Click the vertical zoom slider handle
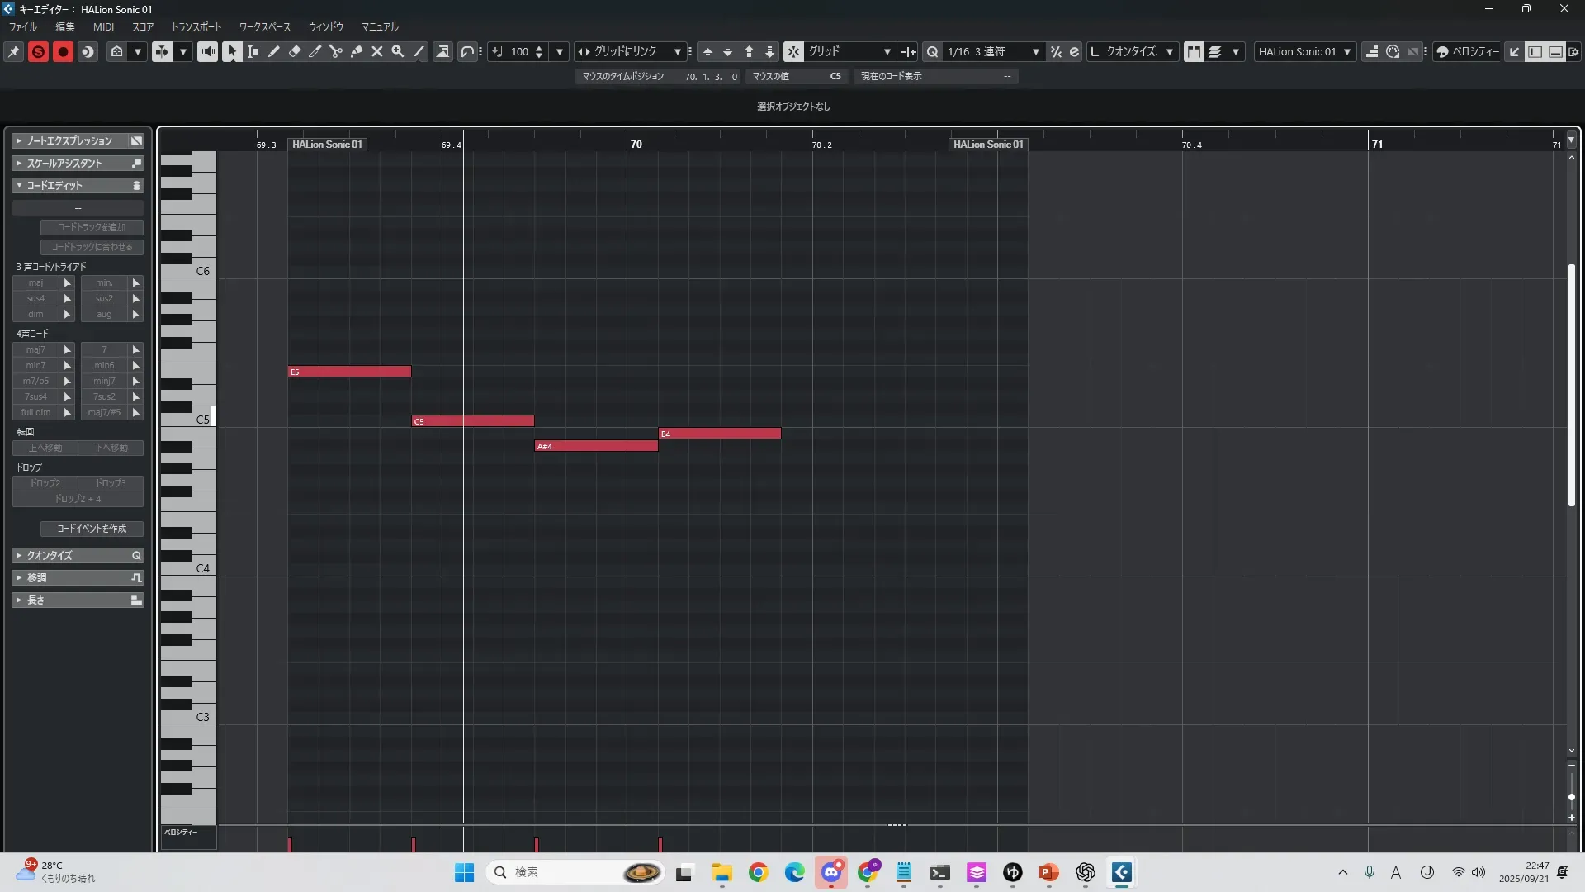 [1571, 797]
